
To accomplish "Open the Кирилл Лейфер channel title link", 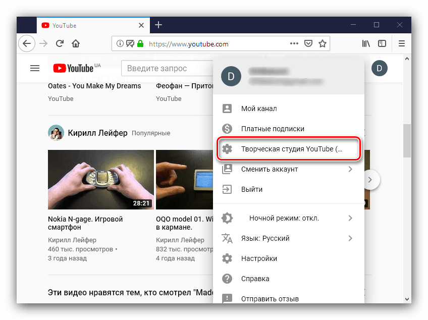I will (x=97, y=133).
